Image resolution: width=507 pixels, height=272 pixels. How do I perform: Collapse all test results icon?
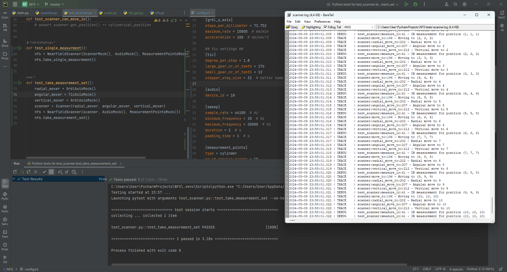tap(67, 172)
